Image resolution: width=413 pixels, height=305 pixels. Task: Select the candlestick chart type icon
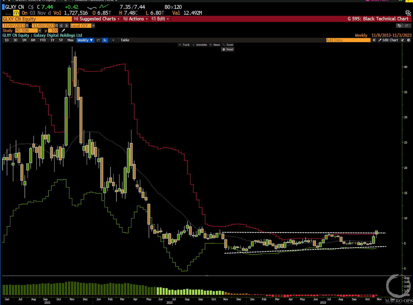coord(105,40)
